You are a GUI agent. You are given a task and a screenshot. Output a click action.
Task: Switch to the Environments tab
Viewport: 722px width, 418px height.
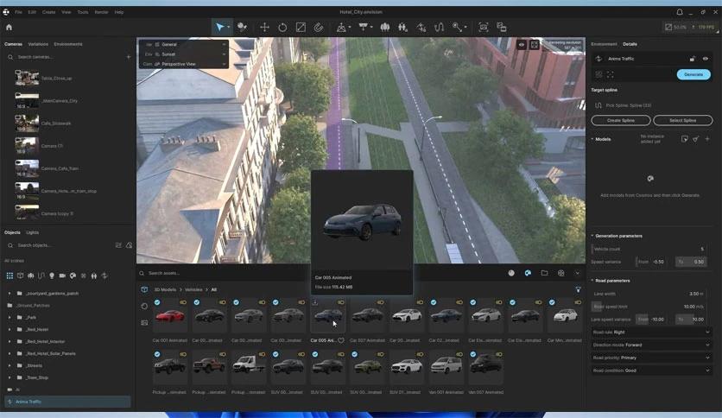tap(68, 44)
